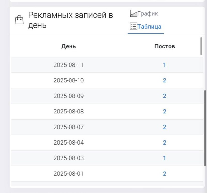Click the shopping bag icon beside the card title
This screenshot has height=193, width=207.
[19, 20]
